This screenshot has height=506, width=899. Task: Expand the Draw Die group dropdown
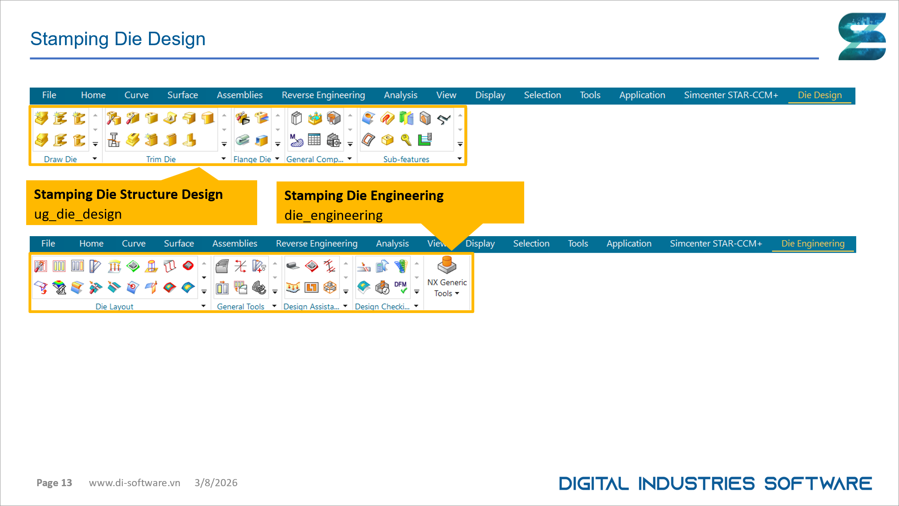pyautogui.click(x=95, y=158)
